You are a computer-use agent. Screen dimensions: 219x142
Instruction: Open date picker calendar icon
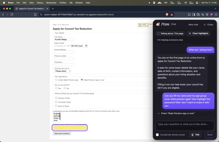click(86, 46)
